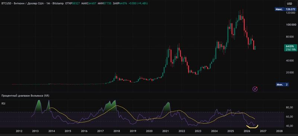Screen dimensions: 298x136
Task: Select the yellow hand-drawn arc near 2026
Action: (x=252, y=126)
